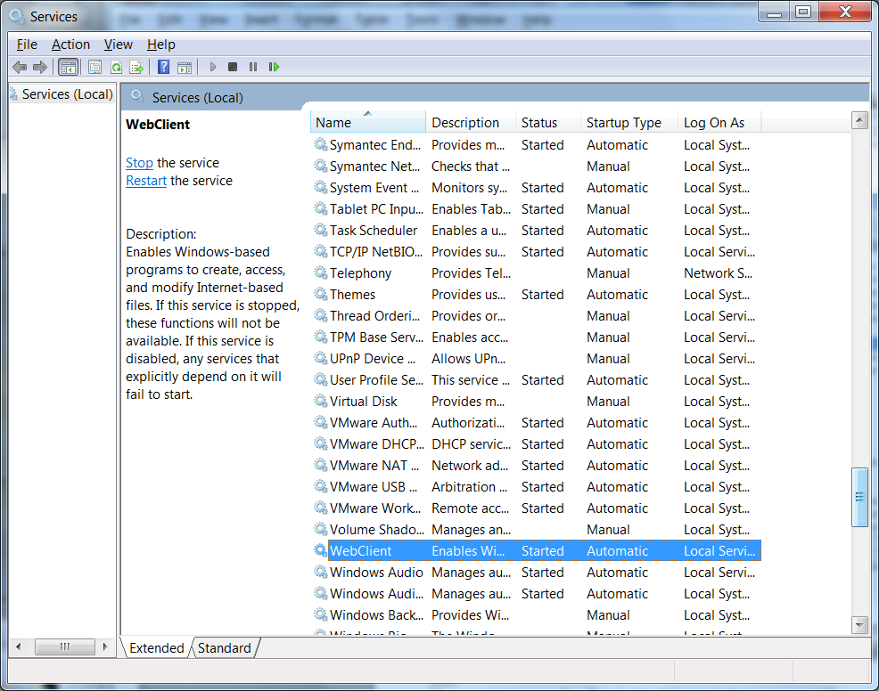The width and height of the screenshot is (879, 691).
Task: Select Services (Local) in the console tree
Action: click(67, 94)
